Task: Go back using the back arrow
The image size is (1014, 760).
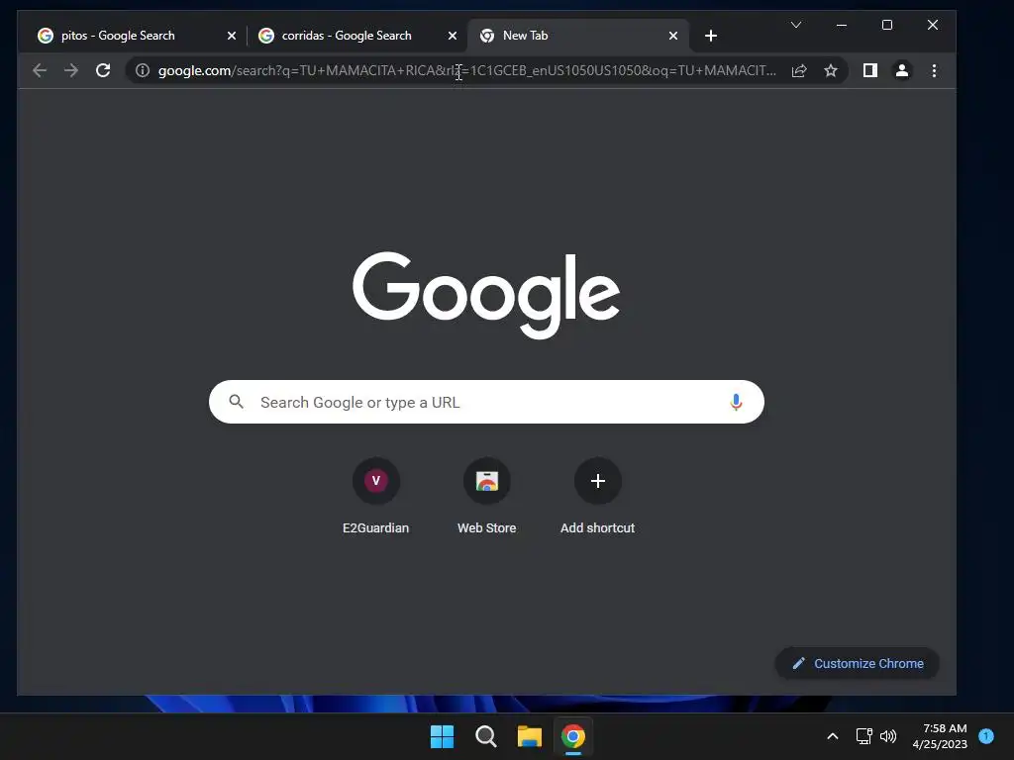Action: click(40, 70)
